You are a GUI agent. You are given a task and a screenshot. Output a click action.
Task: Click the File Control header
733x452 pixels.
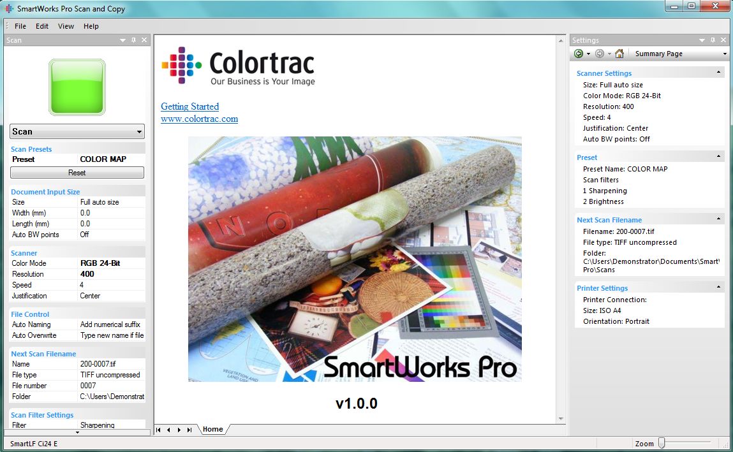(x=30, y=314)
